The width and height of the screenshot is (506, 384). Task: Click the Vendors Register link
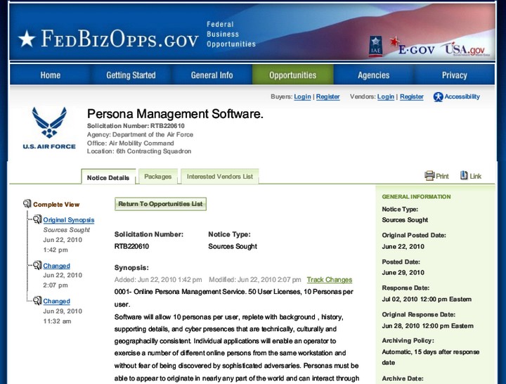tap(411, 96)
